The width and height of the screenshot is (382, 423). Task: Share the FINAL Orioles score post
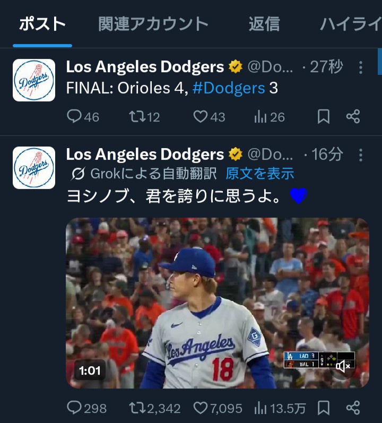[x=353, y=117]
